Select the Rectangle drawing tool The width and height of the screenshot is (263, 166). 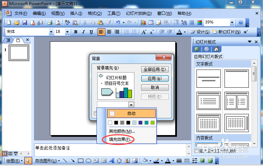click(x=81, y=161)
